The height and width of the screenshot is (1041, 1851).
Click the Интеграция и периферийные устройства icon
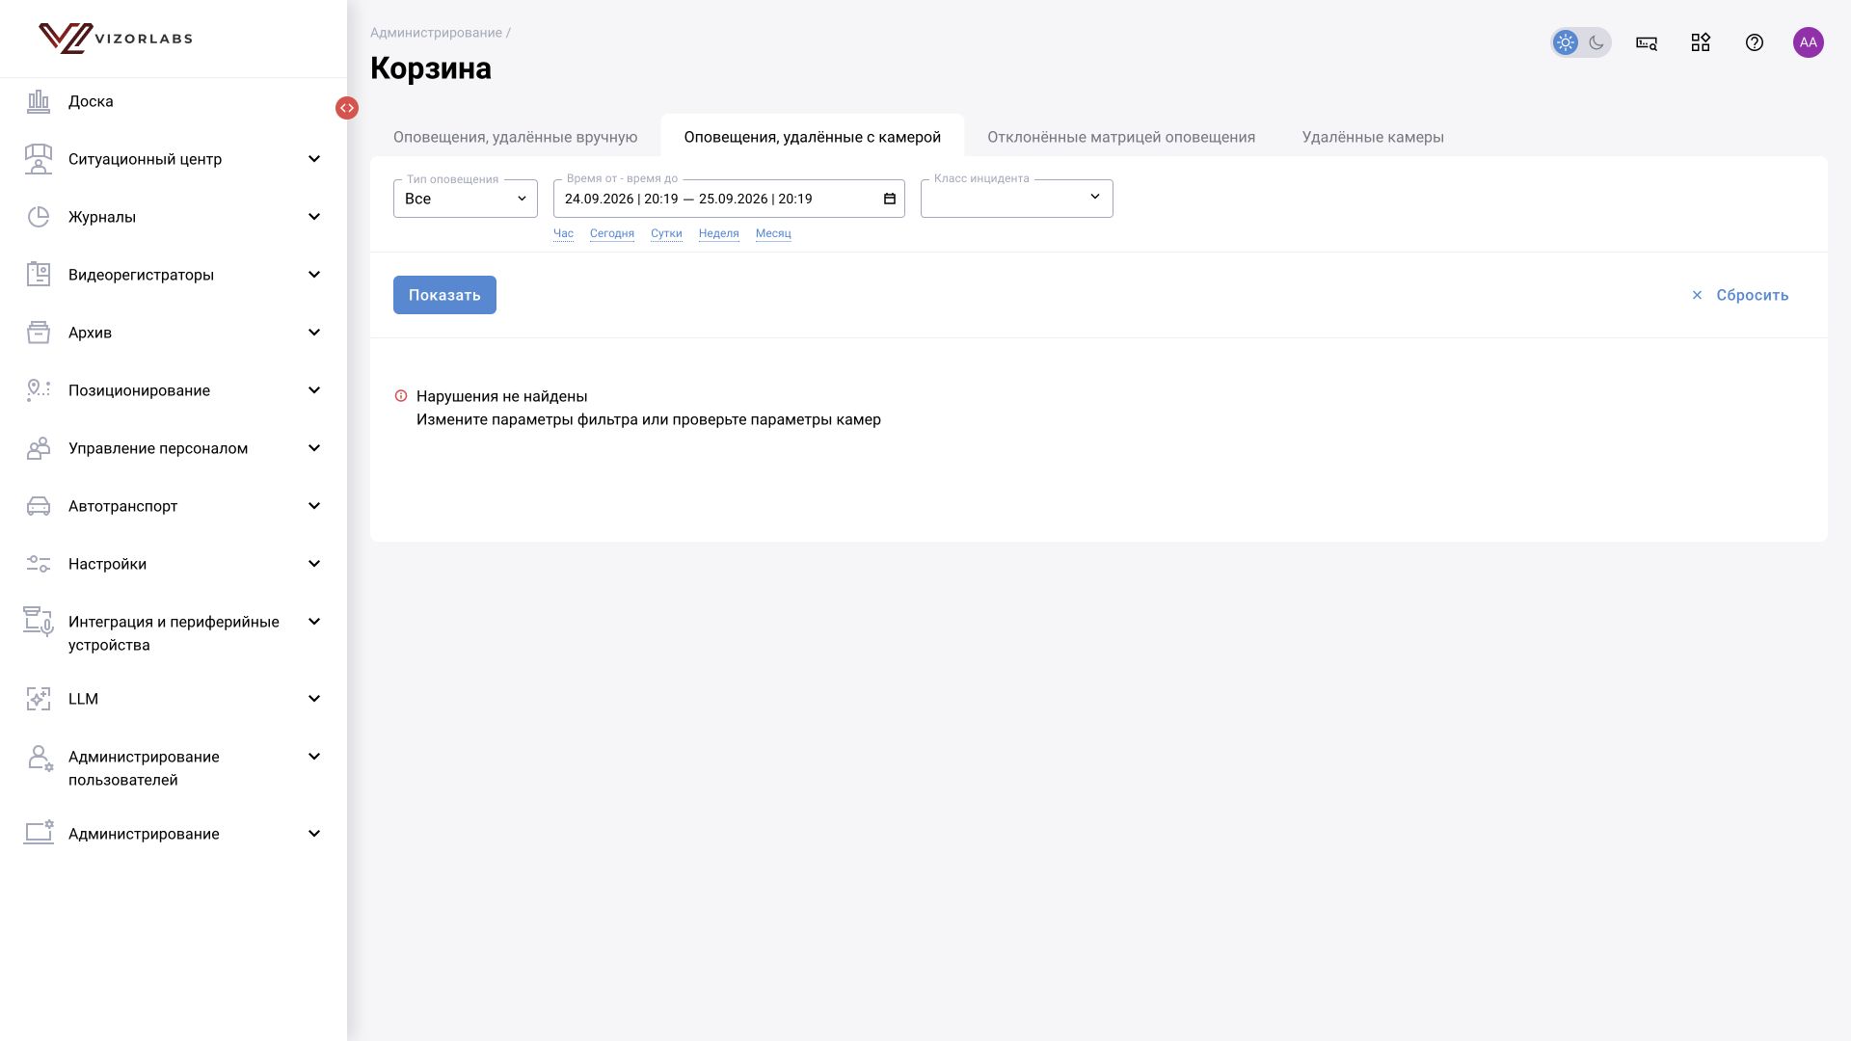coord(39,622)
